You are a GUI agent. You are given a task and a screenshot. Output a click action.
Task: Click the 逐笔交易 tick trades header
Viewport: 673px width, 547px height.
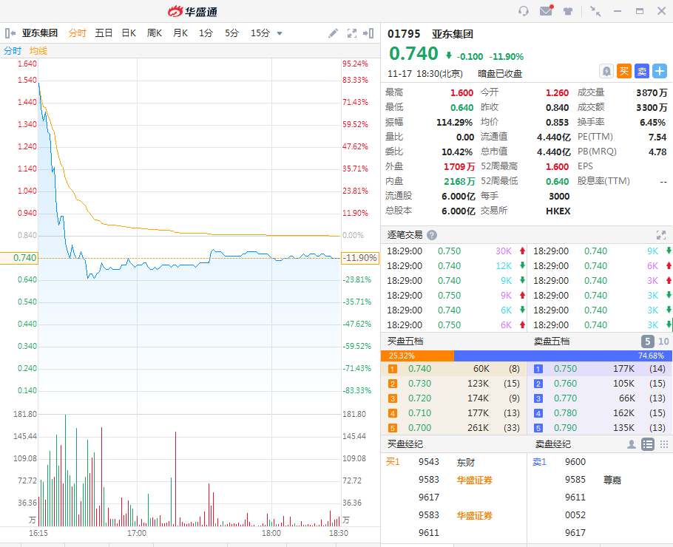coord(405,235)
